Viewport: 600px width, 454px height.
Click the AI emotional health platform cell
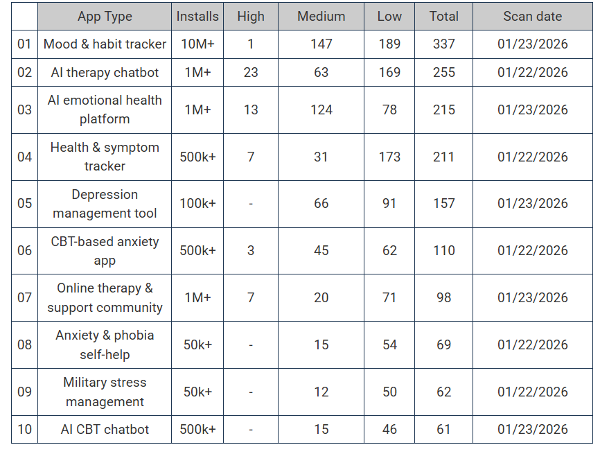(x=105, y=110)
